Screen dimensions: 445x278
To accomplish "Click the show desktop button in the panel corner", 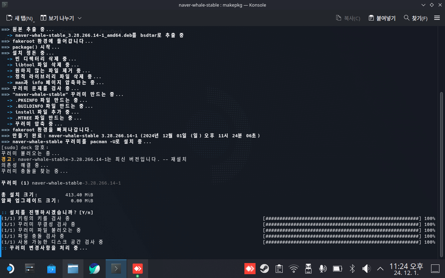I will coord(435,269).
